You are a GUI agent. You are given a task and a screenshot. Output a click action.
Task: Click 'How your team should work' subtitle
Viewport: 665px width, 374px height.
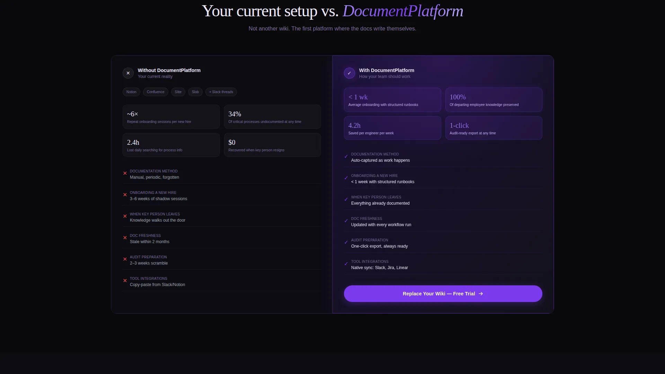(x=385, y=77)
